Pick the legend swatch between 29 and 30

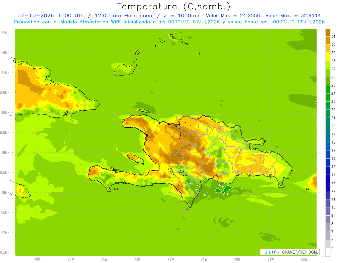pyautogui.click(x=328, y=49)
